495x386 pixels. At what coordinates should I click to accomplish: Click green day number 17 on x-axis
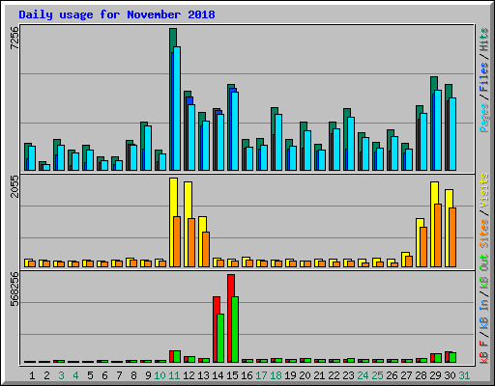point(261,375)
